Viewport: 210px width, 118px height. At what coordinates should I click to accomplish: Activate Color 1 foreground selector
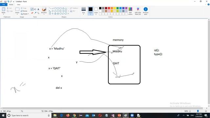91,11
